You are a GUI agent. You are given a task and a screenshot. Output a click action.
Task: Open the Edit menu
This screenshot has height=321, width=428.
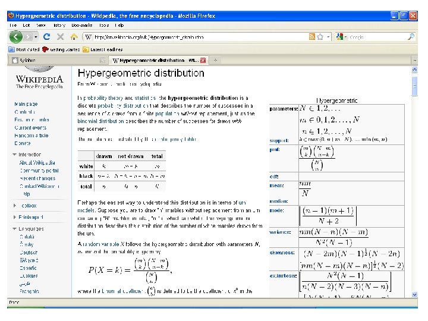coord(26,25)
